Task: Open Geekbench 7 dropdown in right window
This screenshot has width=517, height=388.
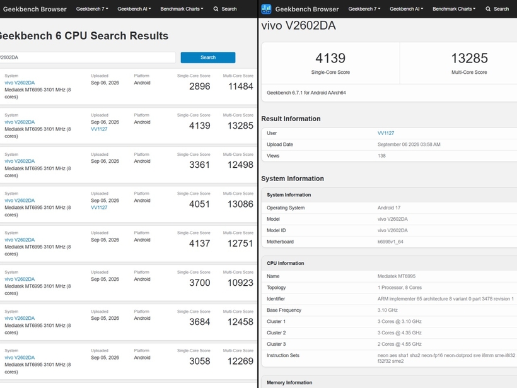Action: [364, 9]
